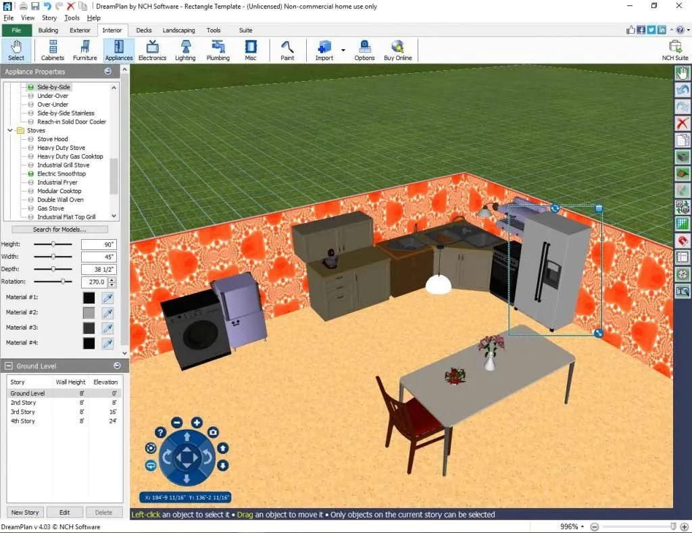Collapse the Appliance Properties panel
This screenshot has height=533, width=692.
coord(108,71)
